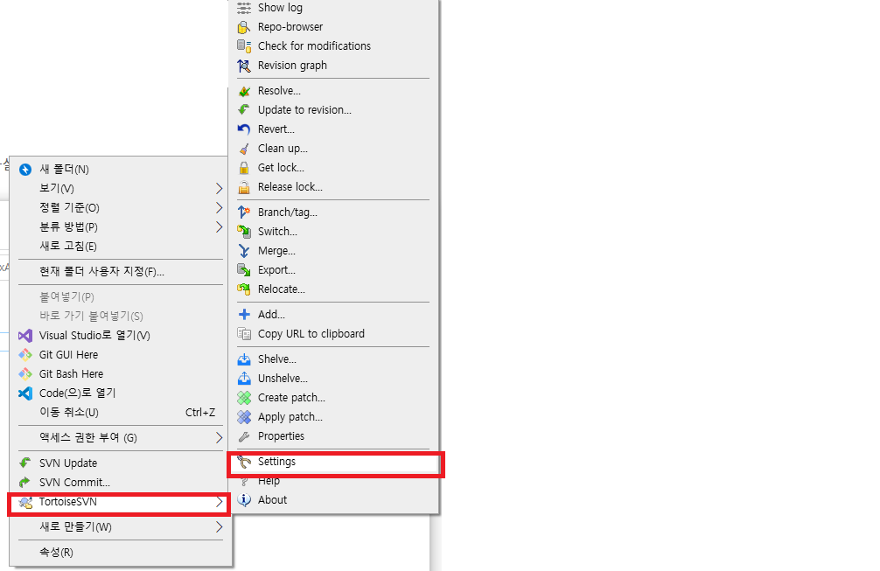Viewport: 880px width, 571px height.
Task: Click the Update to revision icon
Action: 243,110
